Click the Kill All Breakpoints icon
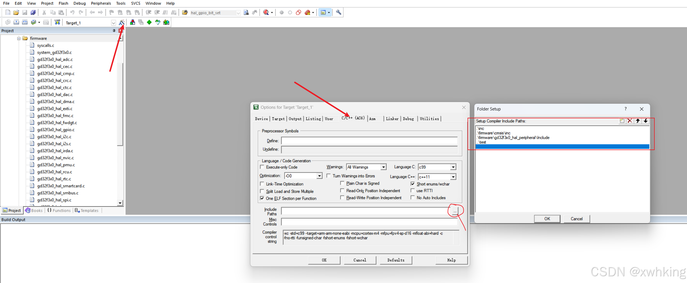The image size is (687, 283). (307, 12)
